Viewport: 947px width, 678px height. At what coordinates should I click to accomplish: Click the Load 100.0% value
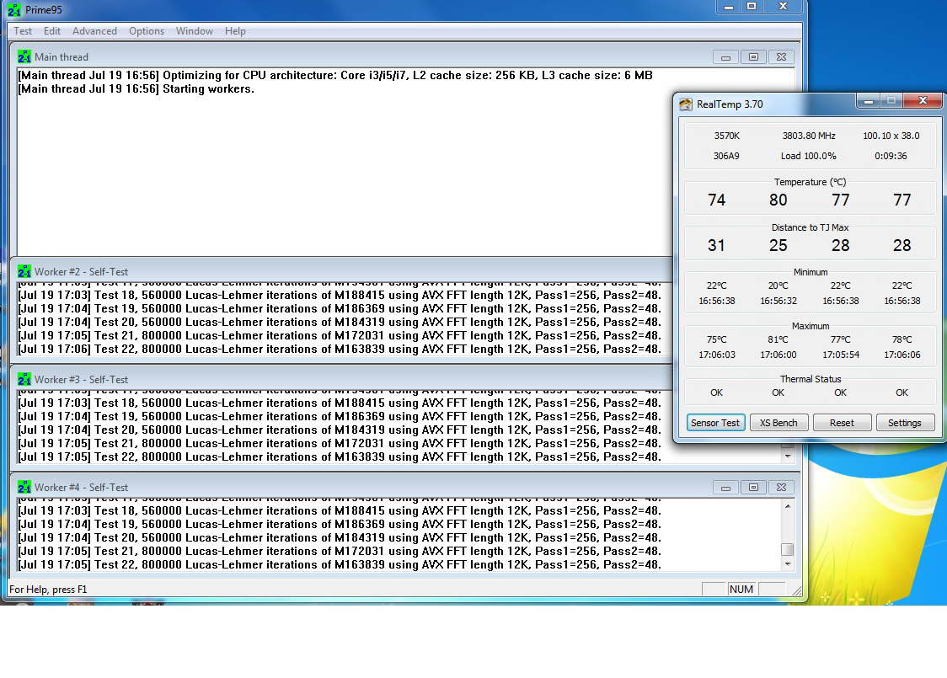tap(808, 156)
